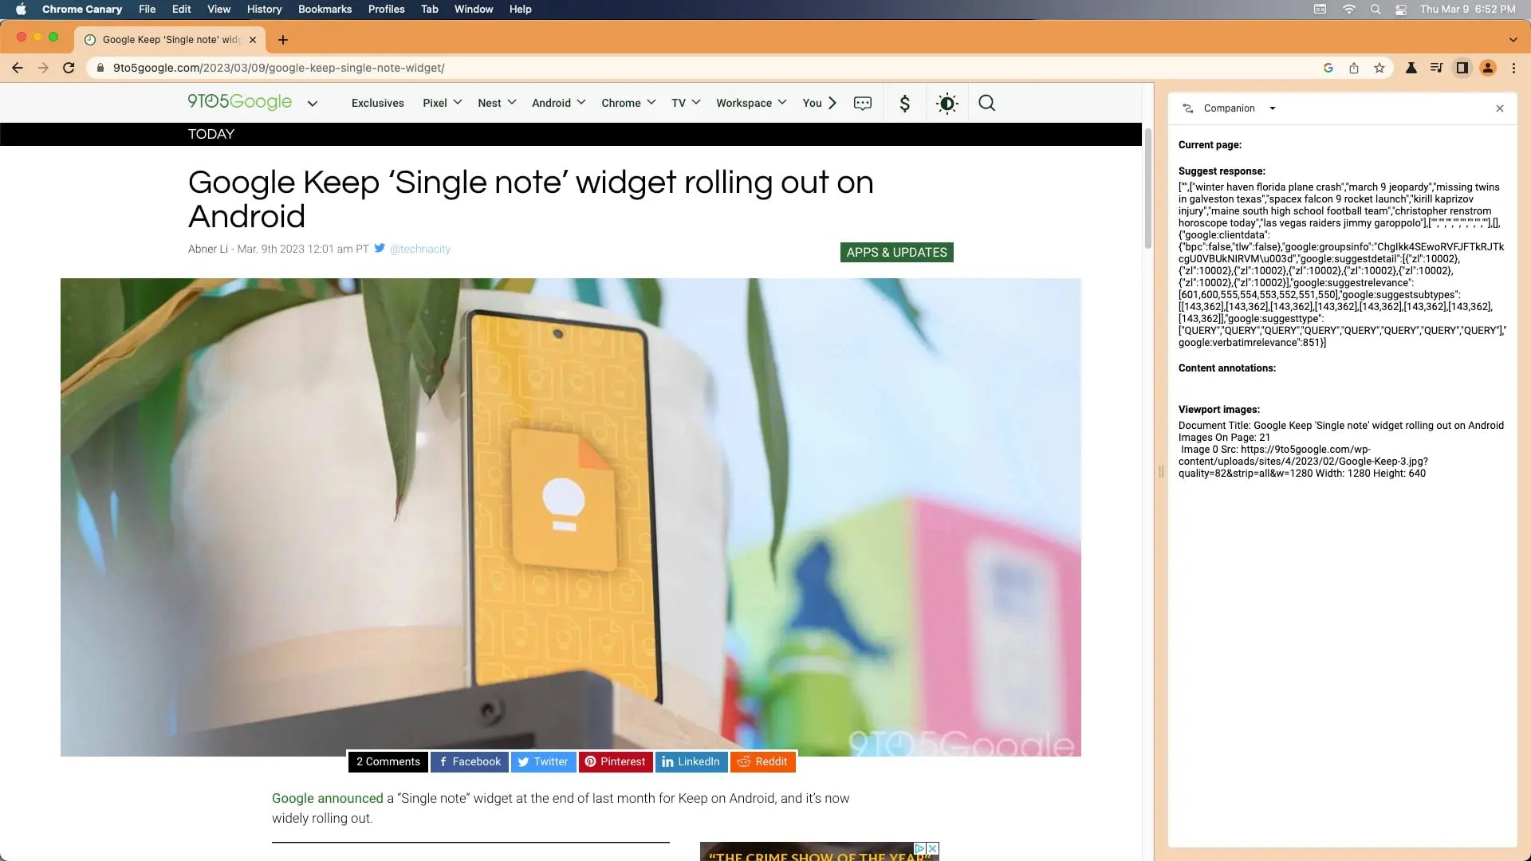Viewport: 1531px width, 861px height.
Task: Expand the Companion side panel dropdown
Action: click(1273, 108)
